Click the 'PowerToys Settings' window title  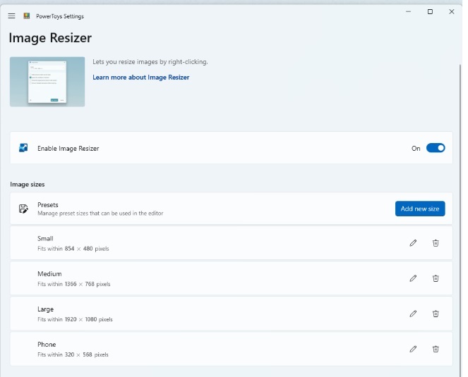[60, 16]
